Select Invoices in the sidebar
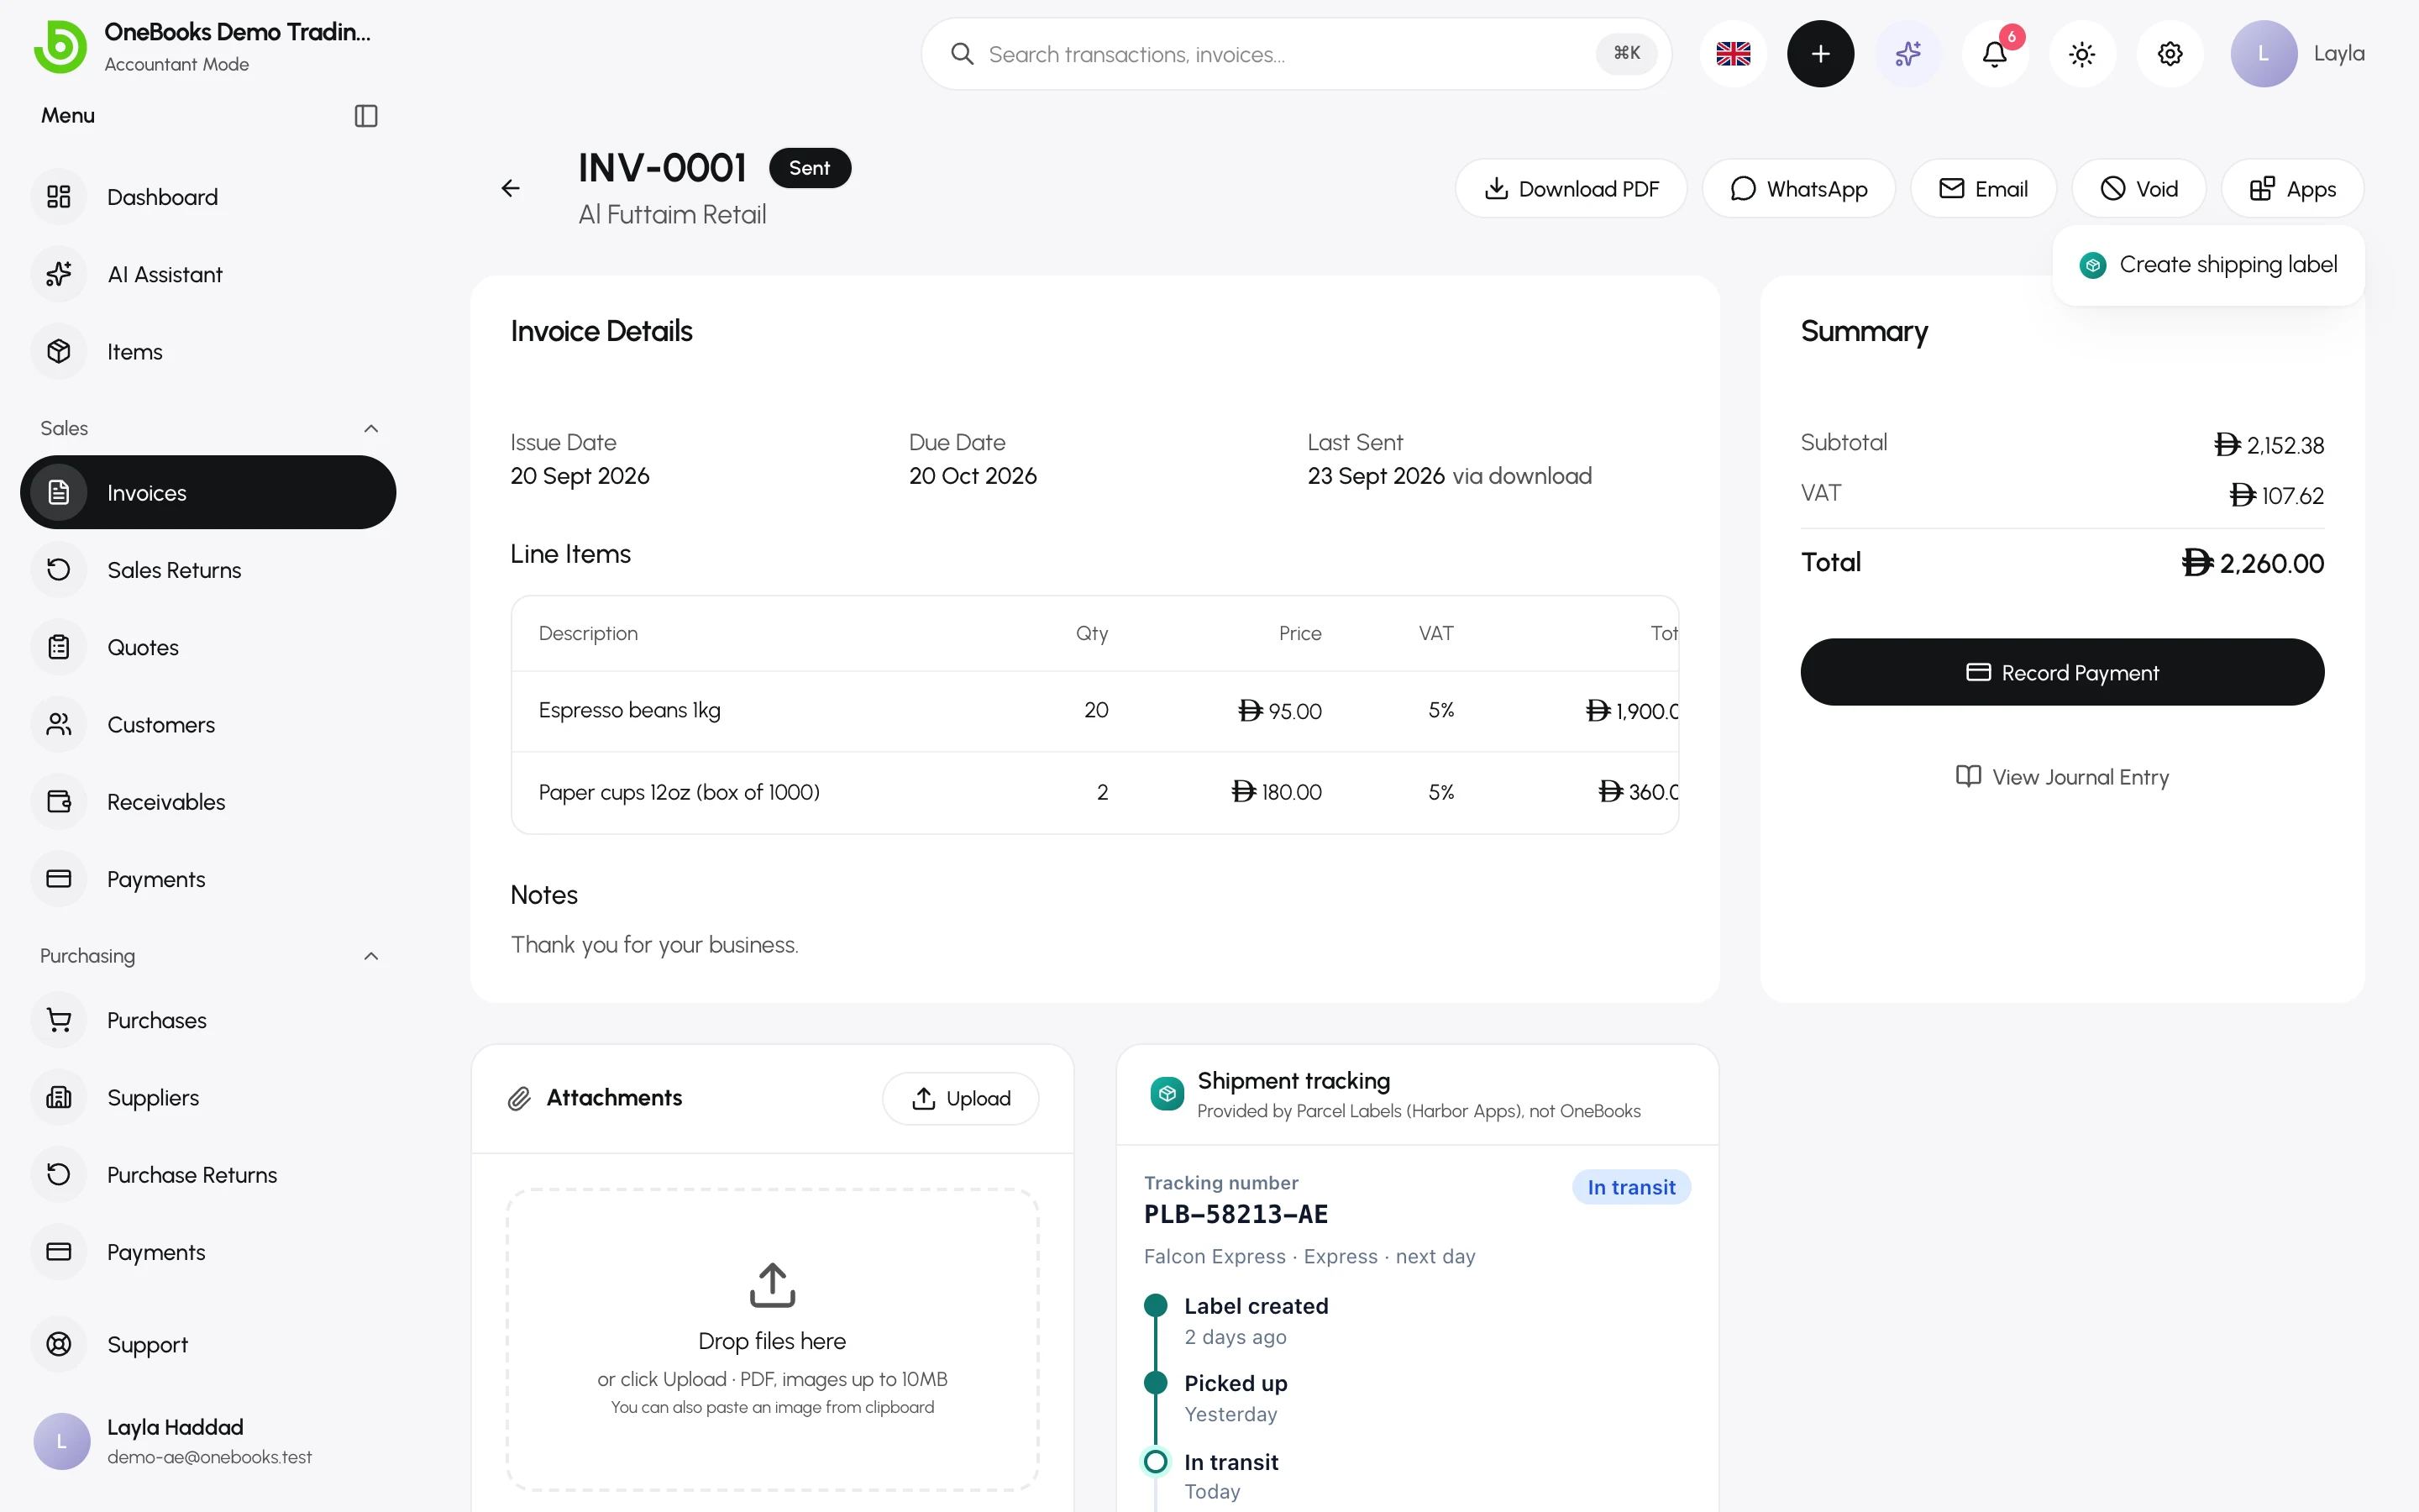2419x1512 pixels. coord(208,492)
